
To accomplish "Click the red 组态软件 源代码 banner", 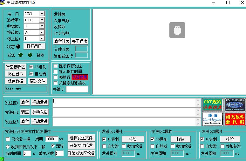I will pyautogui.click(x=235, y=119).
